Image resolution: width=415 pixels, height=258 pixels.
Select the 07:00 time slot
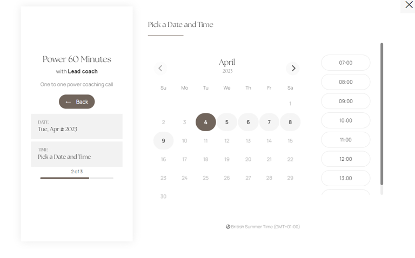(x=345, y=63)
